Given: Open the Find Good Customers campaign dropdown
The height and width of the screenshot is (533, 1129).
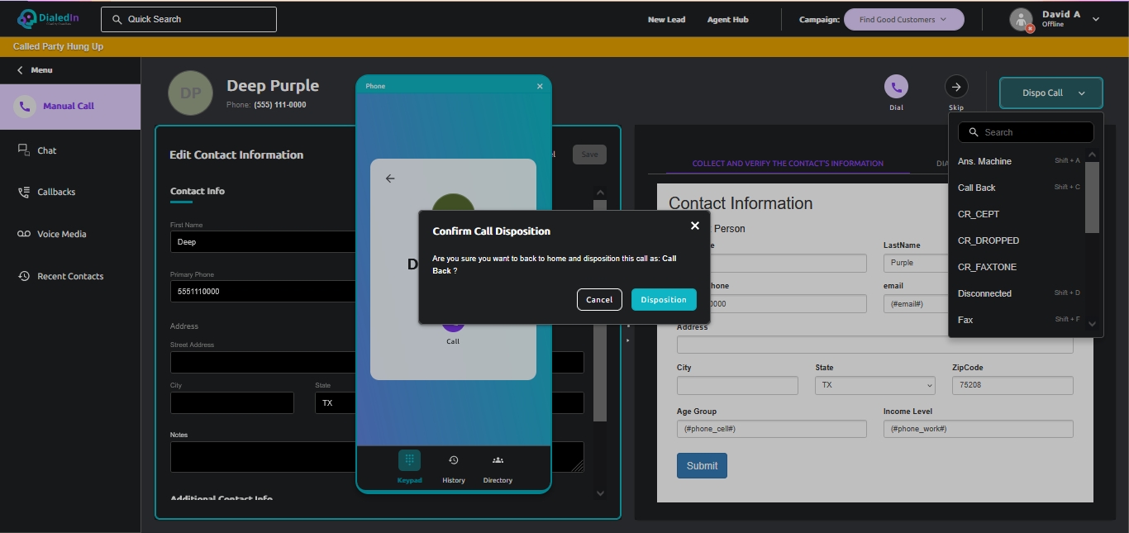Looking at the screenshot, I should (903, 20).
